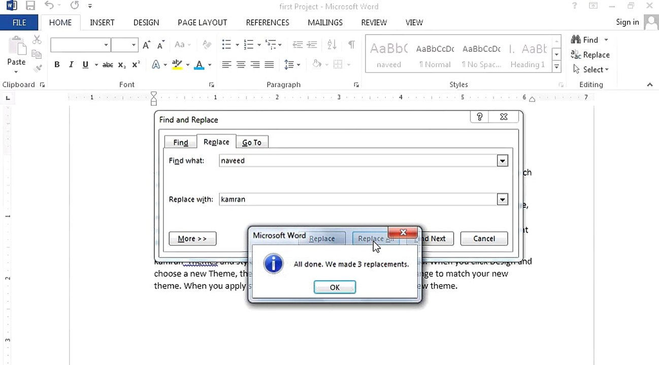Toggle Italic formatting
659x365 pixels.
(71, 64)
